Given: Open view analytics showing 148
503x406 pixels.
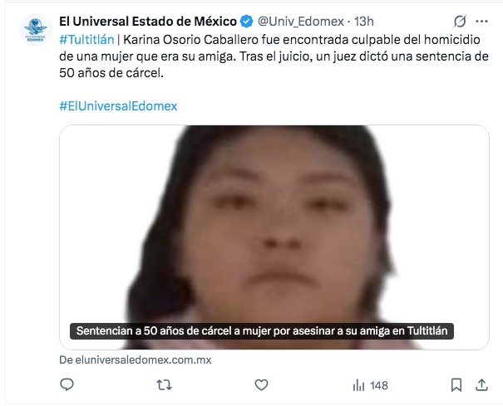Looking at the screenshot, I should tap(370, 385).
